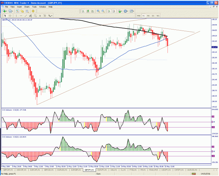Select the arrow Cursor tool
The height and width of the screenshot is (176, 219).
[x=5, y=16]
